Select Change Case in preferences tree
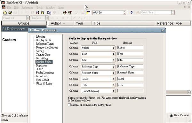The image size is (192, 123). [x=43, y=55]
